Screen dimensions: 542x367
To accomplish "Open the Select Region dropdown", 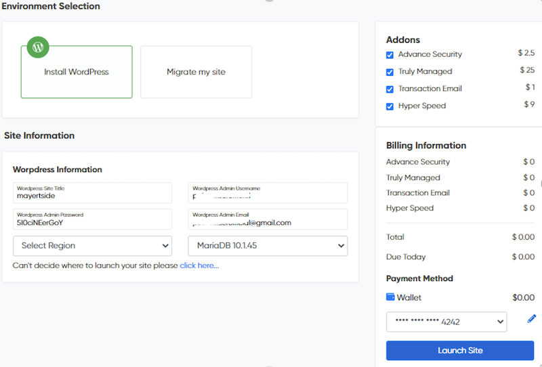I will pyautogui.click(x=92, y=246).
